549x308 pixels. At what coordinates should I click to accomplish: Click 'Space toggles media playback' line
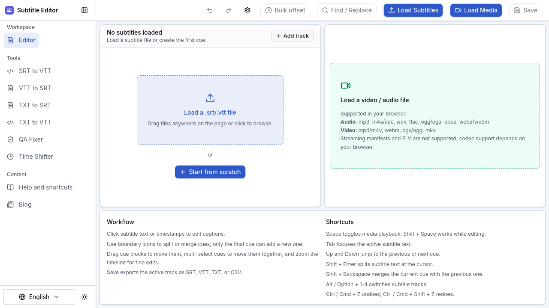(406, 234)
